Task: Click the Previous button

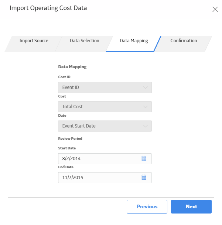Action: pyautogui.click(x=147, y=206)
